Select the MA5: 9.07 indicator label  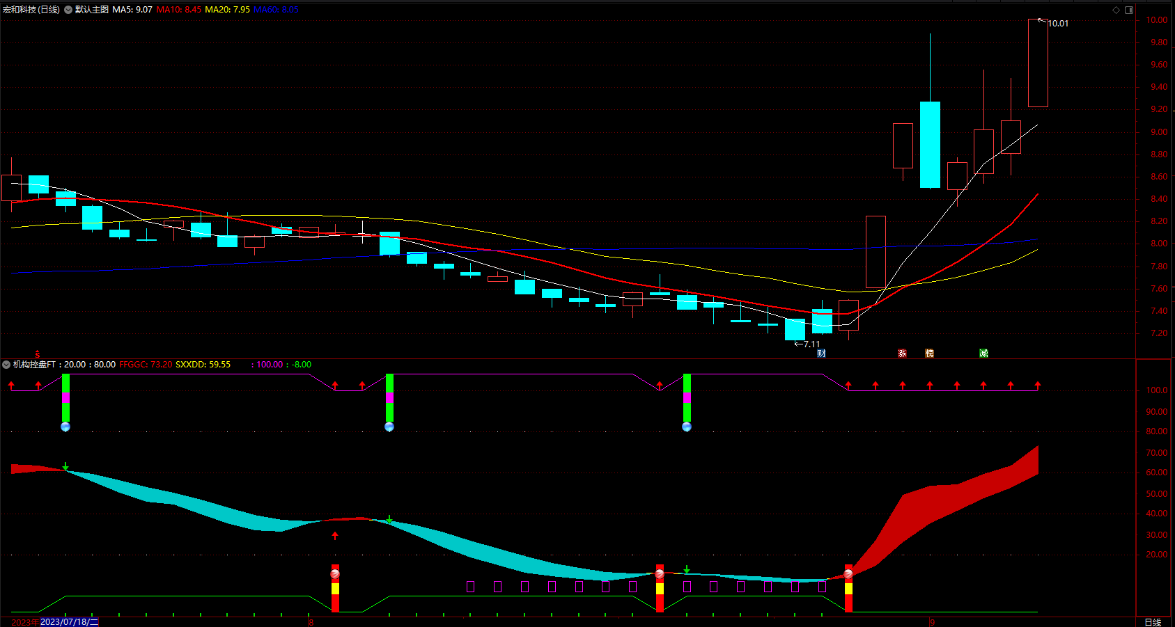tap(132, 10)
